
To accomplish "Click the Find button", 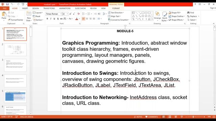I will 191,13.
